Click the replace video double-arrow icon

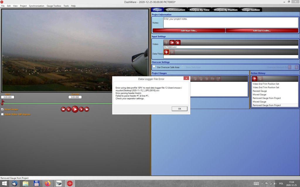click(172, 43)
